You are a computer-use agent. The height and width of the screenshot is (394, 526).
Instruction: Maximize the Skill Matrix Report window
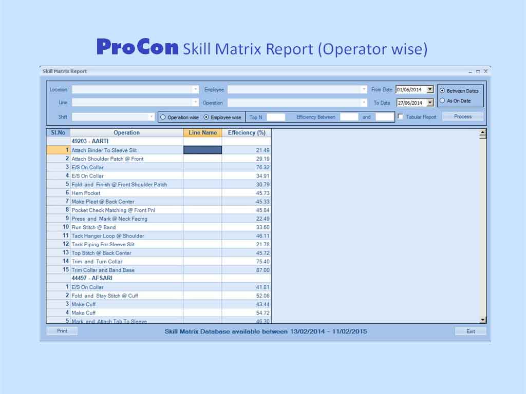pyautogui.click(x=478, y=71)
